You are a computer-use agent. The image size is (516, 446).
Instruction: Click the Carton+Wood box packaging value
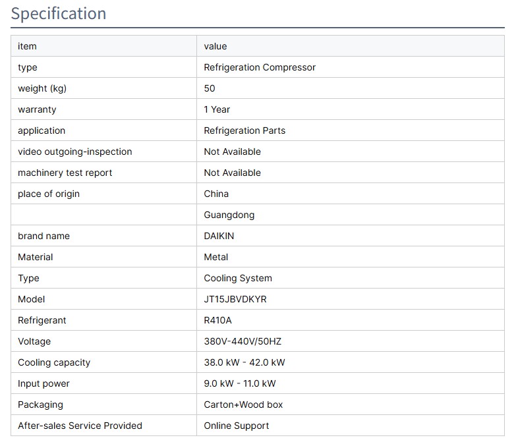243,404
